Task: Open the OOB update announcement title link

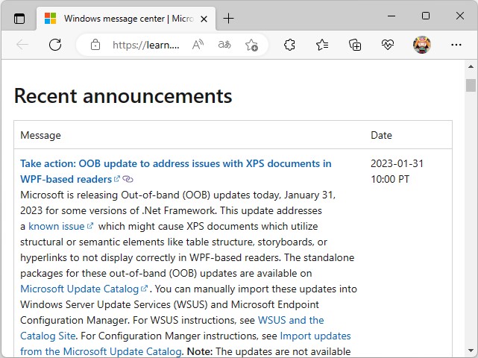Action: pyautogui.click(x=175, y=163)
